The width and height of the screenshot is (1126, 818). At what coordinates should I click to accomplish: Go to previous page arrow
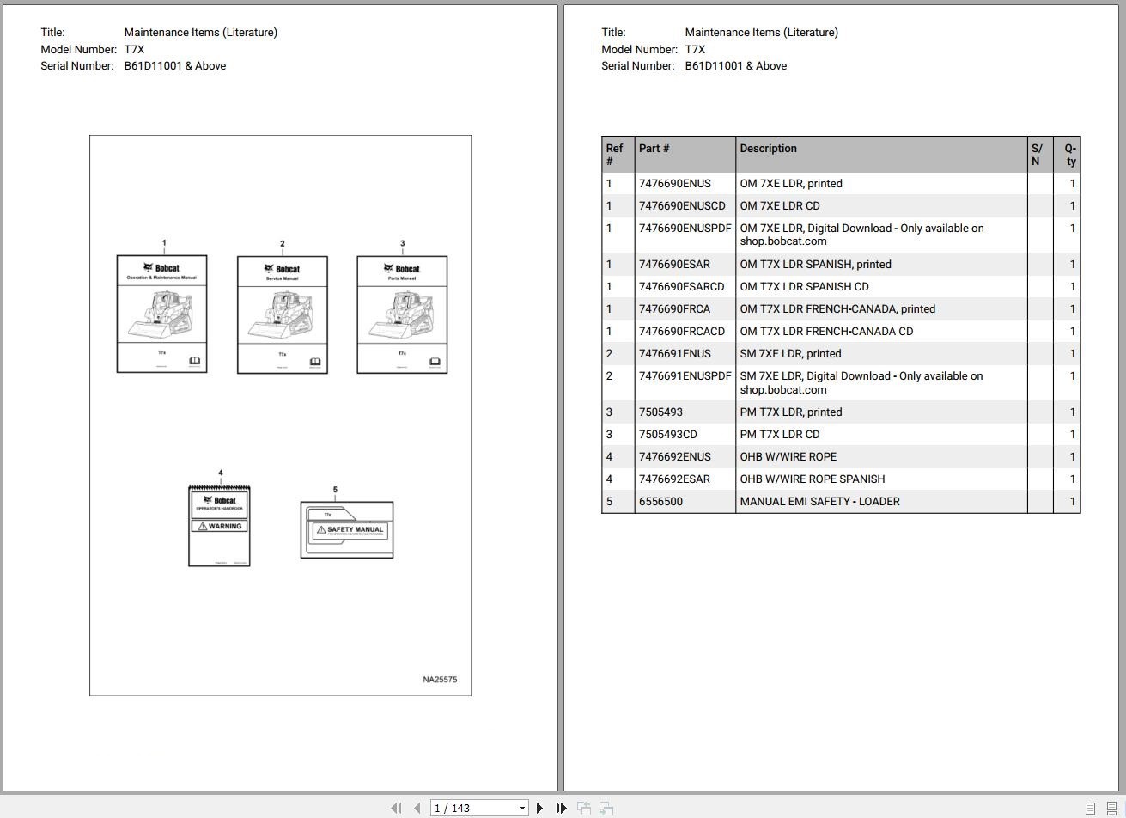(417, 808)
